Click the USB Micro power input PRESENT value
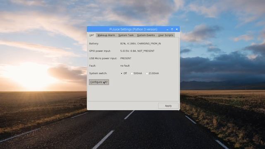This screenshot has width=265, height=149. 126,58
